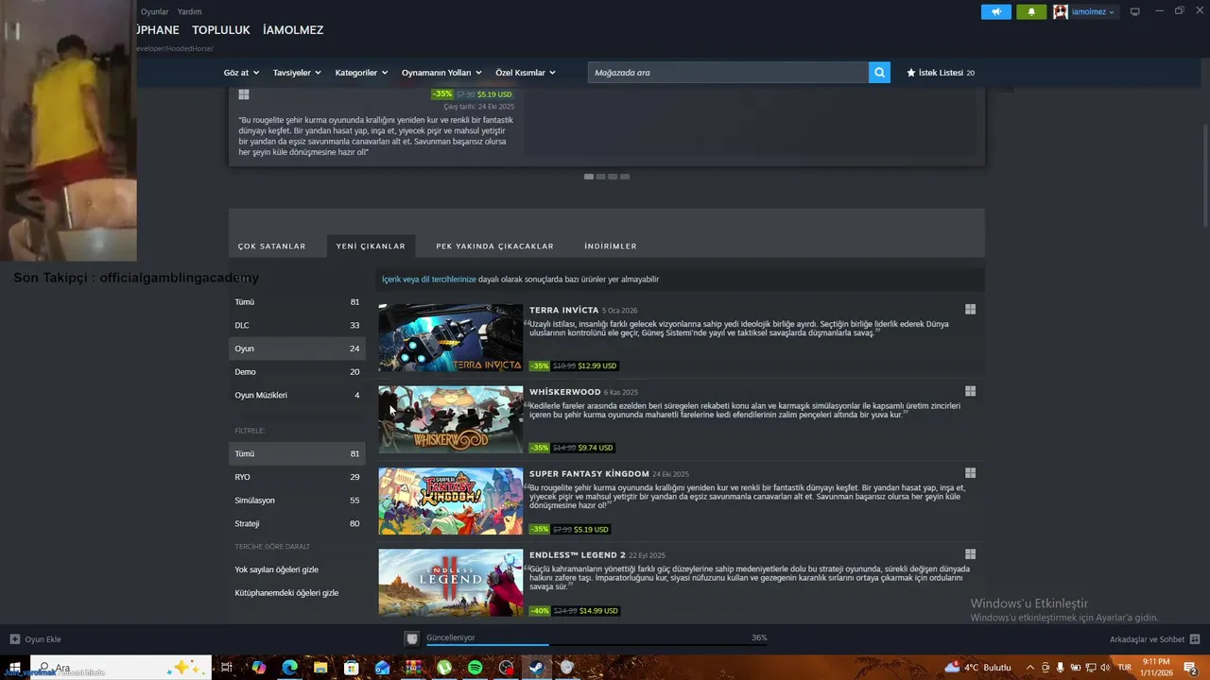This screenshot has height=680, width=1210.
Task: Open the green notifications bell
Action: click(x=1031, y=12)
